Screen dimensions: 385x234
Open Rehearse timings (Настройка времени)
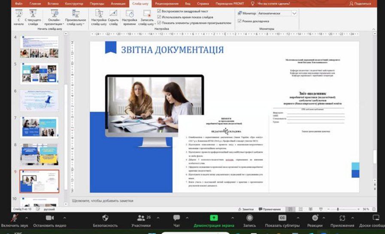(129, 17)
